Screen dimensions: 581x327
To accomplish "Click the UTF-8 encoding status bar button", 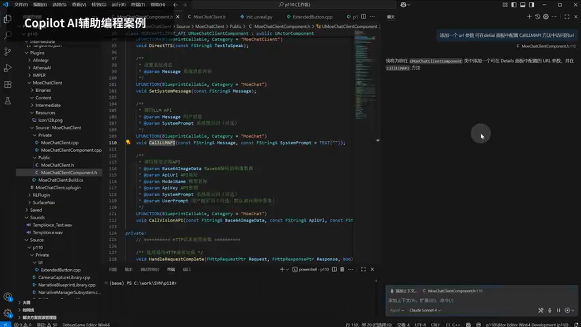I will point(420,324).
